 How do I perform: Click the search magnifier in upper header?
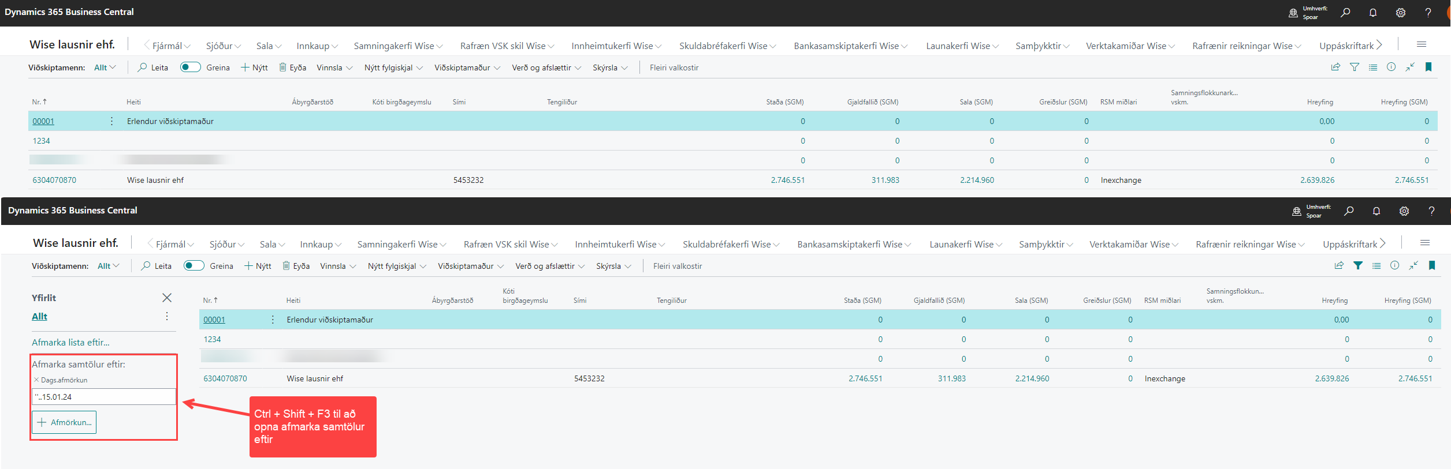pyautogui.click(x=1345, y=12)
